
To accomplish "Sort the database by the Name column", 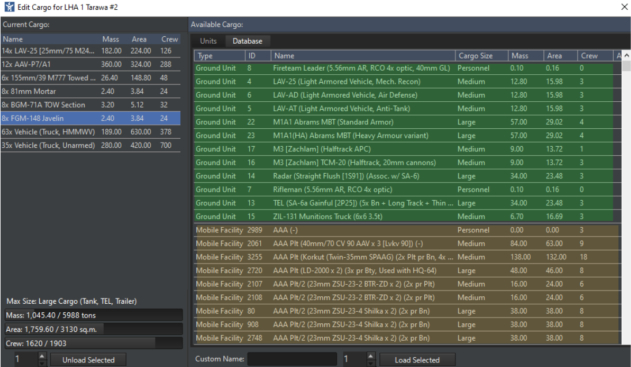I will click(x=363, y=56).
